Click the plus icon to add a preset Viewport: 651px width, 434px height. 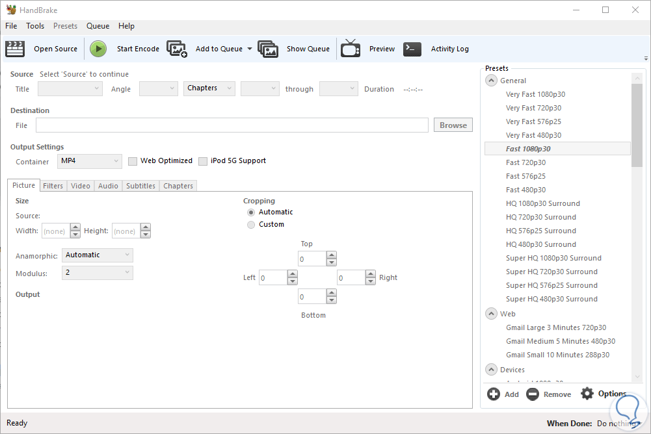coord(494,394)
